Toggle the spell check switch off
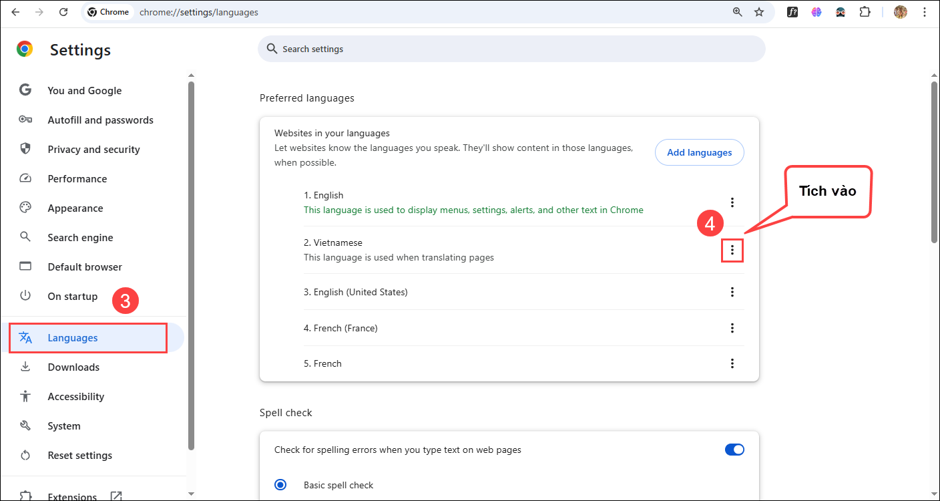 click(734, 450)
